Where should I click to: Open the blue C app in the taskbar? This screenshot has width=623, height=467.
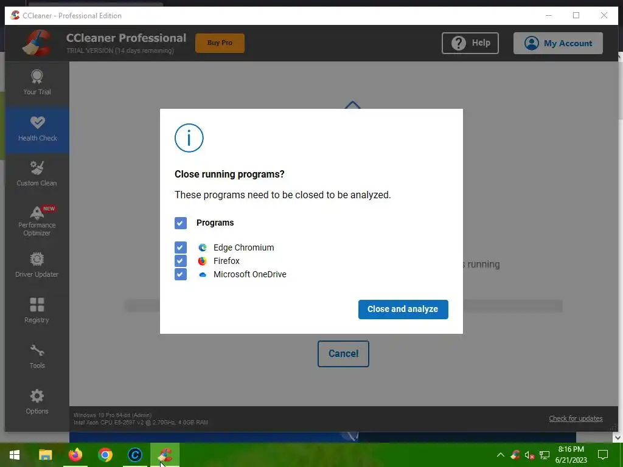pyautogui.click(x=135, y=455)
